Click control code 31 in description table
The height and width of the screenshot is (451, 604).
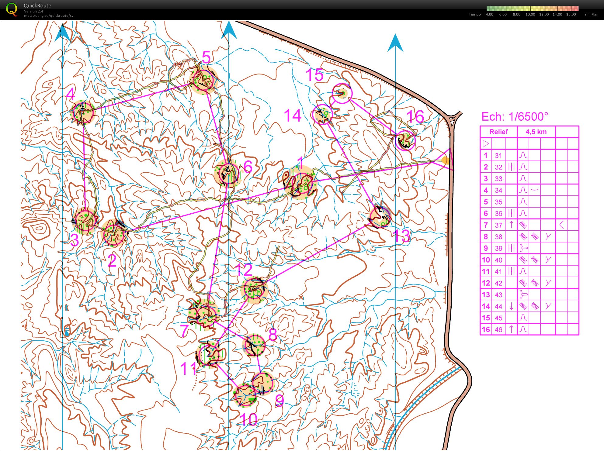point(498,155)
